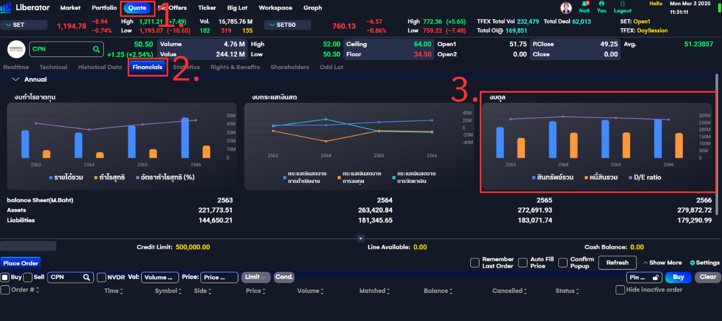722x321 pixels.
Task: Click the Volume input field
Action: pyautogui.click(x=160, y=277)
